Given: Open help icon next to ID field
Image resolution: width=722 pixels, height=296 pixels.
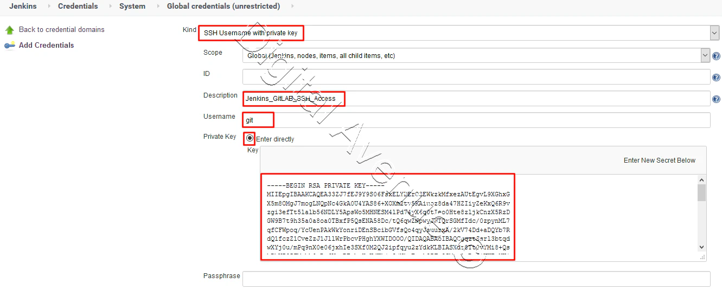Looking at the screenshot, I should coord(716,78).
